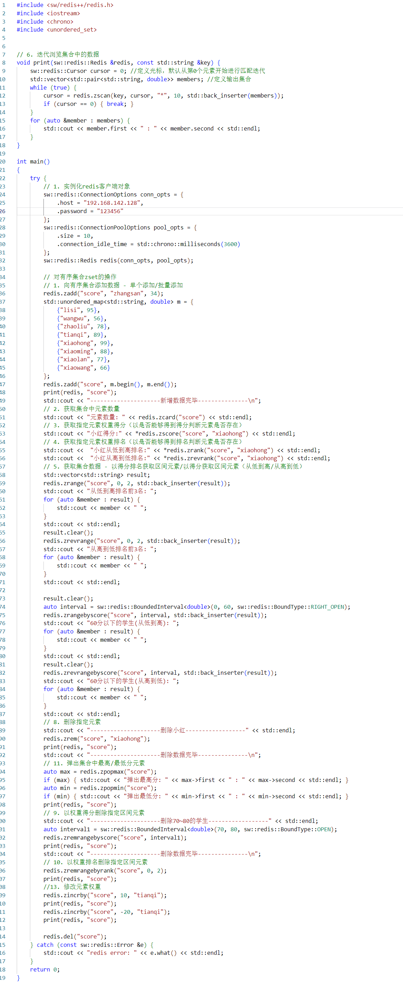Click the 'void print(sw::redis::Redis &redis' function signature

(x=119, y=62)
